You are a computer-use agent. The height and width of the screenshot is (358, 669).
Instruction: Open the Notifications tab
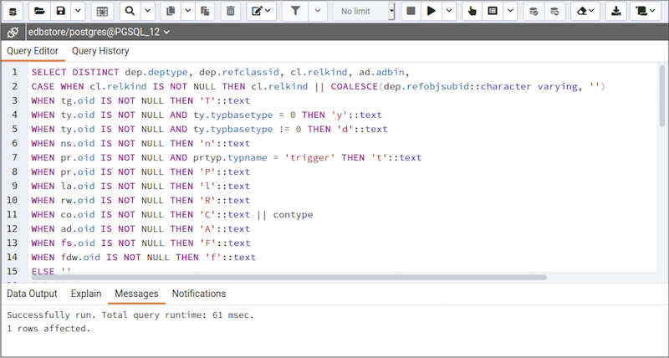(x=199, y=294)
